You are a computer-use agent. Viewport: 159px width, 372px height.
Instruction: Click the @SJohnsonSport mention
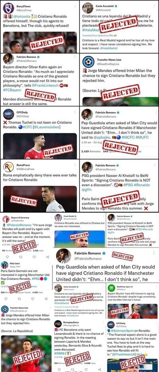[x=123, y=330]
